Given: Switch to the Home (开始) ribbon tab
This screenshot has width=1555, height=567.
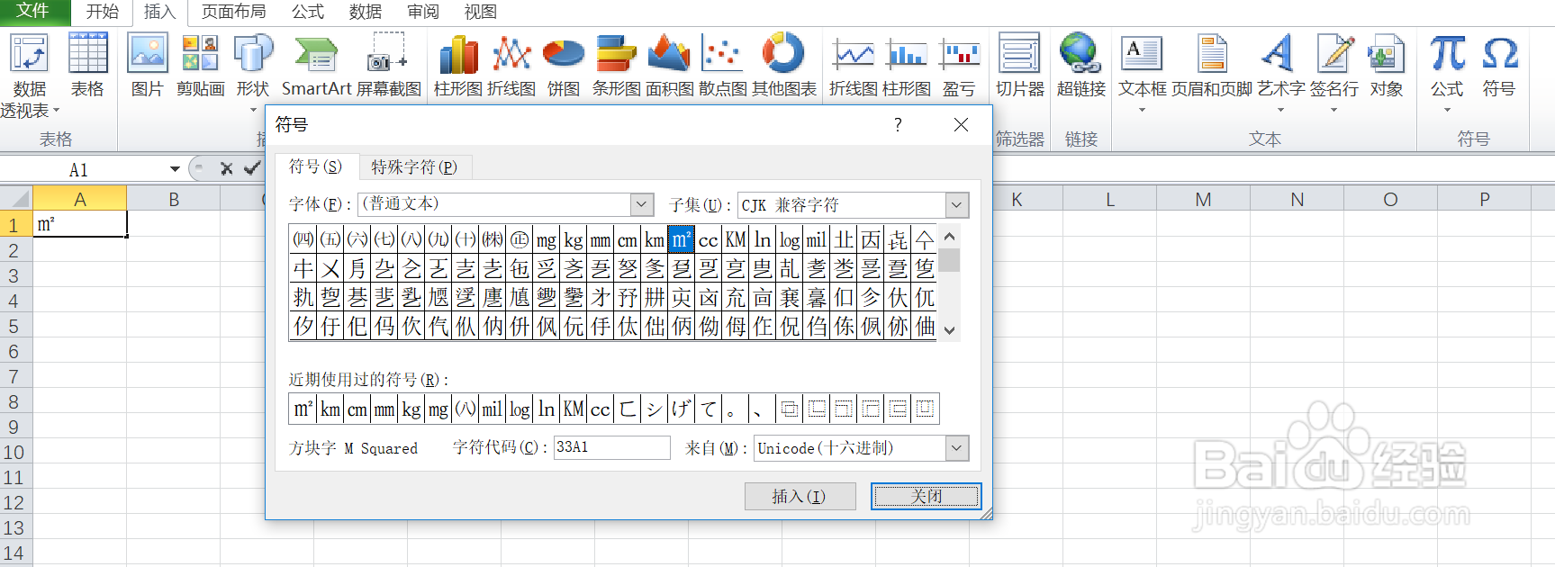Looking at the screenshot, I should click(x=102, y=12).
